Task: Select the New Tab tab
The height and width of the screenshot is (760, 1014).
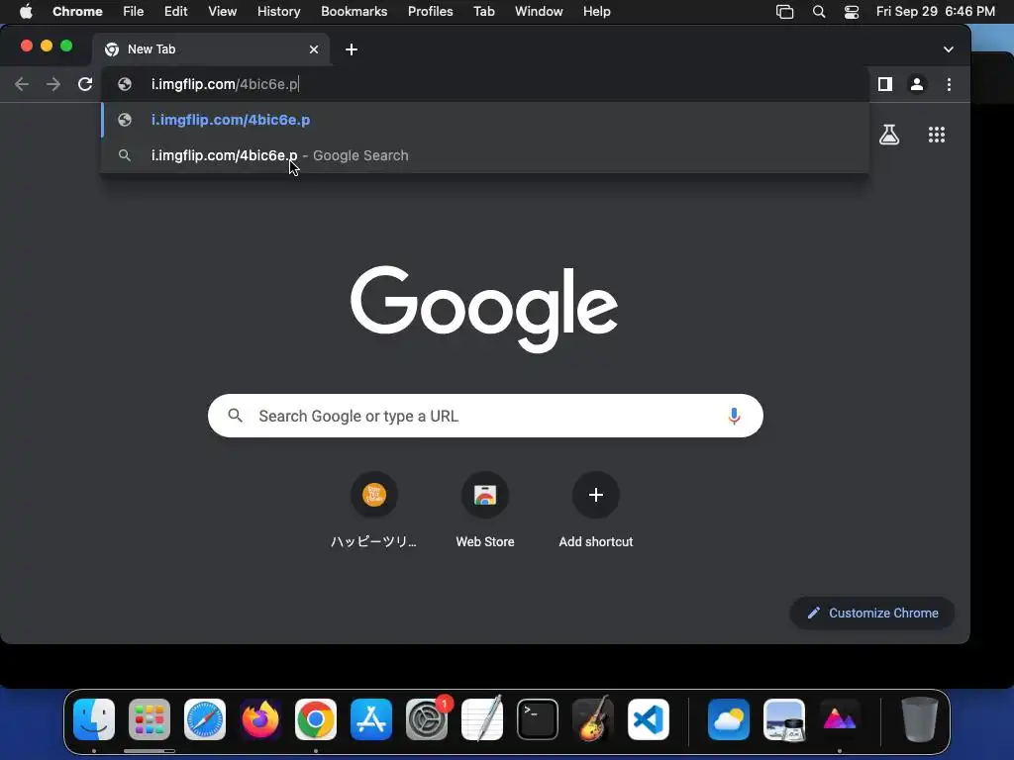Action: coord(211,49)
